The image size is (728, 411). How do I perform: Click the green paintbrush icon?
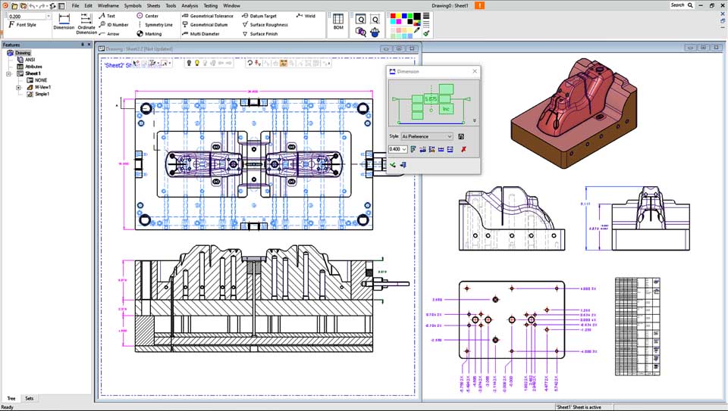426,33
